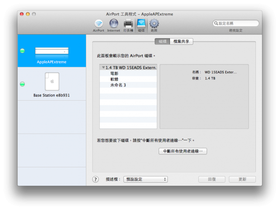Click the 更新 update button
Screen dimensions: 279x210
pos(242,179)
